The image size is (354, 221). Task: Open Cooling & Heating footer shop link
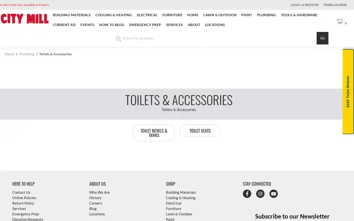180,198
